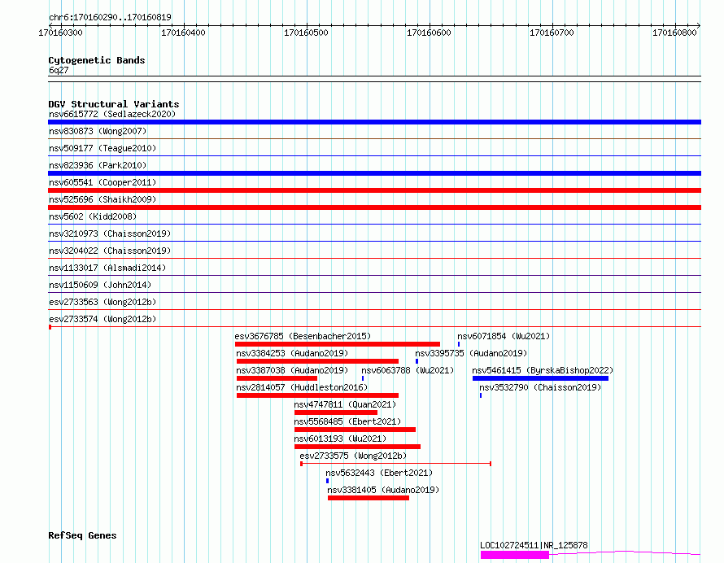Click ruler position 170160700
The image size is (724, 563).
[552, 33]
